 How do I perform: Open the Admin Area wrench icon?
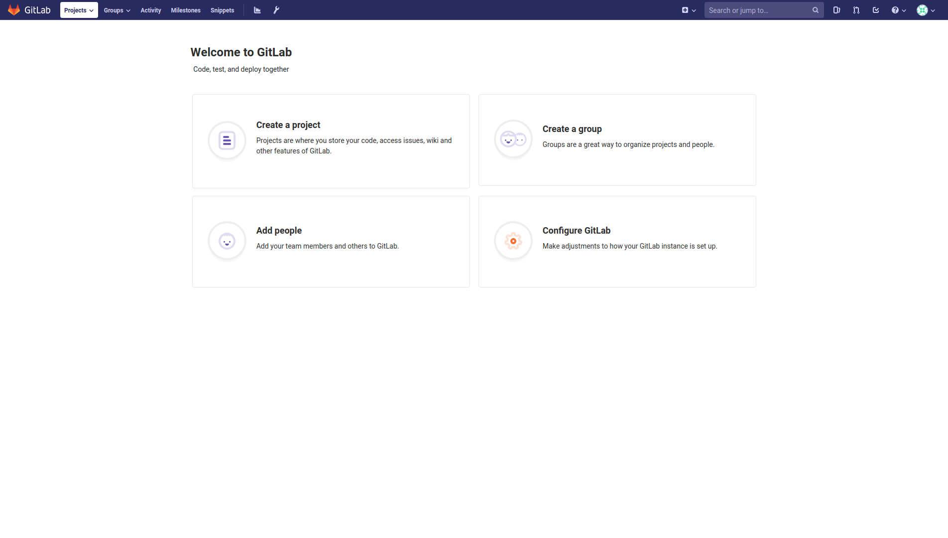point(276,10)
